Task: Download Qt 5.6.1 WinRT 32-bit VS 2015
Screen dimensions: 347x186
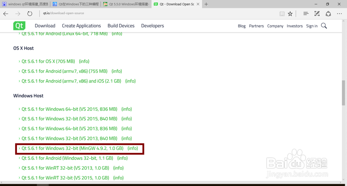Action: click(x=65, y=178)
